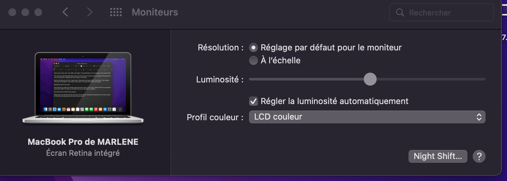
Task: Click the magnifying glass search icon
Action: coord(400,13)
